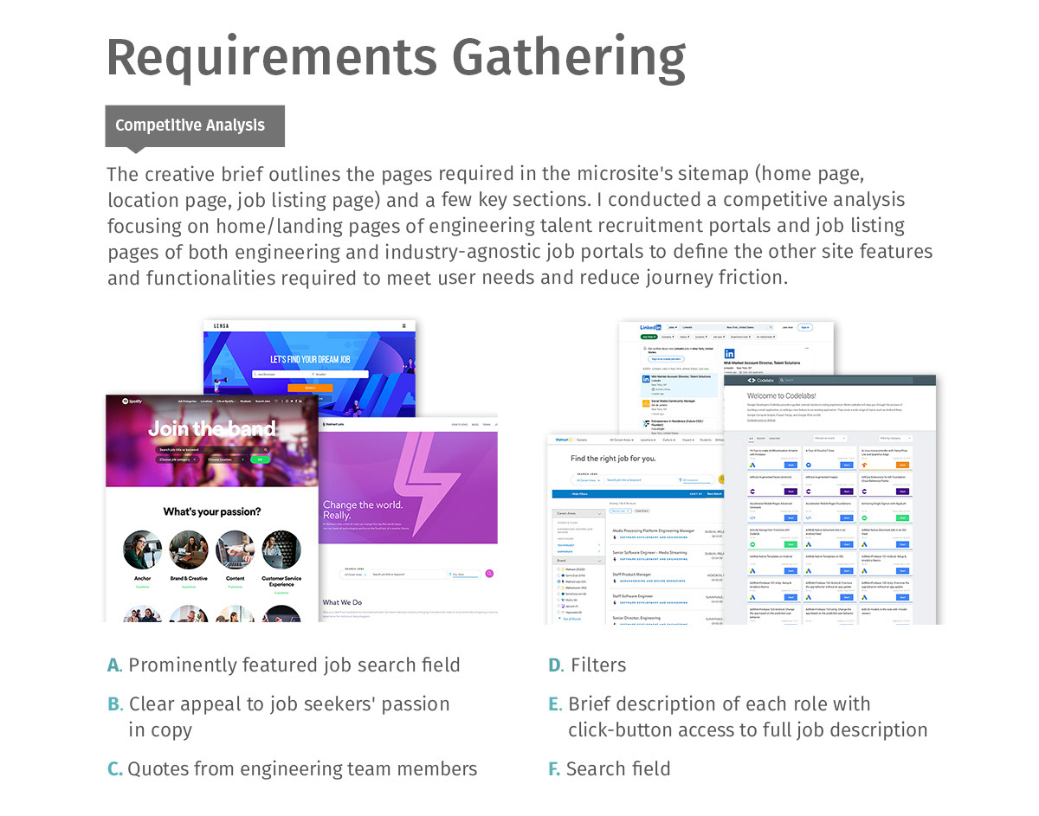Screen dimensions: 1039x816
Task: Click the LENSA logo
Action: click(x=222, y=326)
